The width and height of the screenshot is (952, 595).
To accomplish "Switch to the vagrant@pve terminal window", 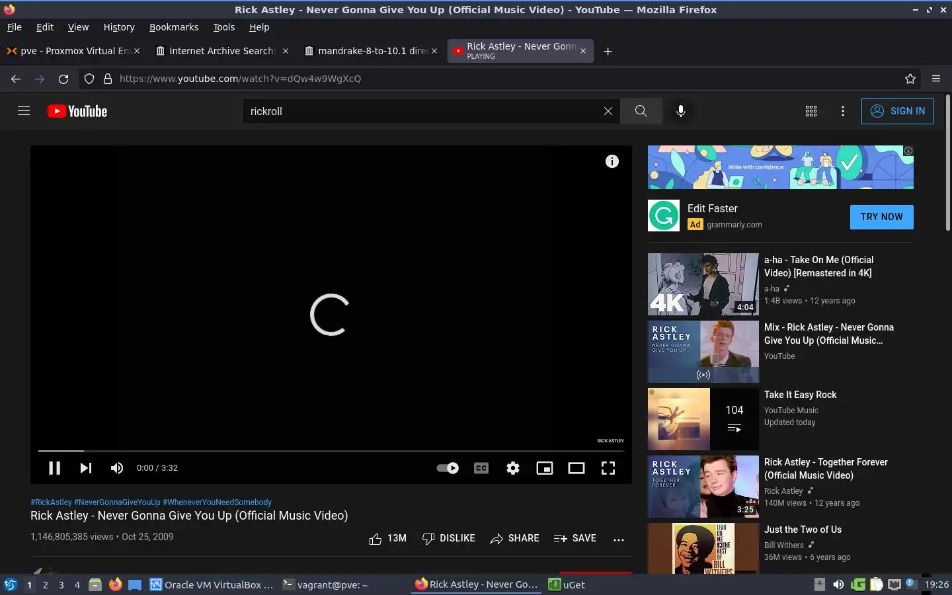I will click(325, 584).
